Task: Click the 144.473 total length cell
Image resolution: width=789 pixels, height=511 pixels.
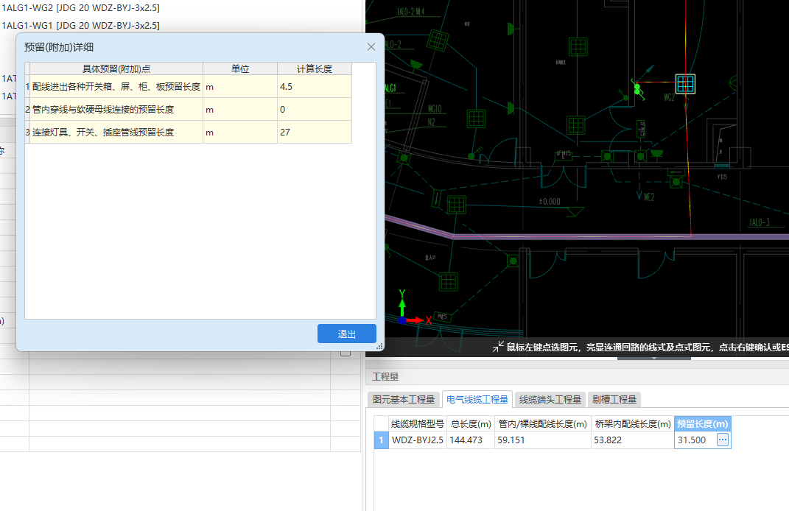Action: [x=471, y=440]
